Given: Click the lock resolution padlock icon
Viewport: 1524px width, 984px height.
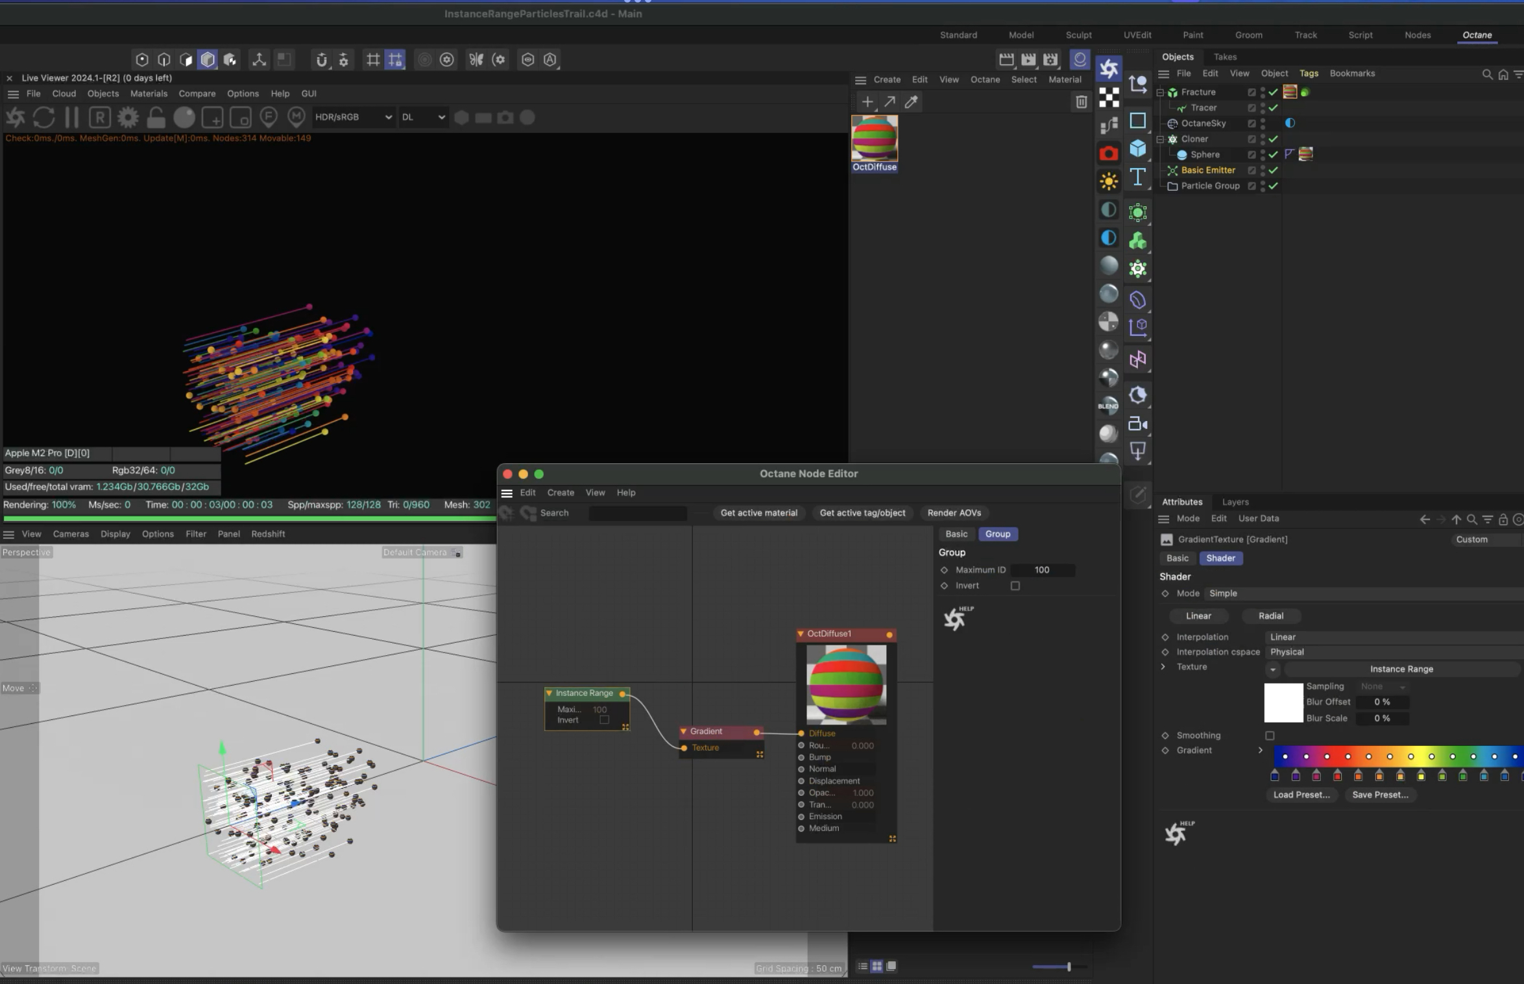Looking at the screenshot, I should 156,117.
